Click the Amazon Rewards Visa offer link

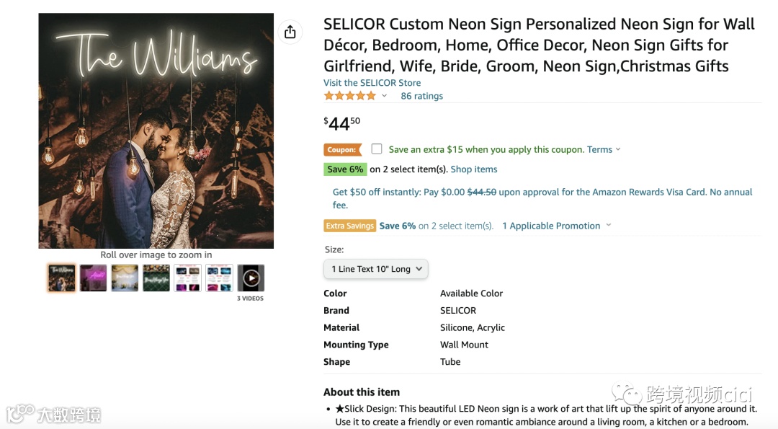click(542, 193)
